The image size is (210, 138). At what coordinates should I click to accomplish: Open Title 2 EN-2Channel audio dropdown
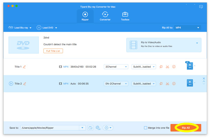tap(116, 84)
